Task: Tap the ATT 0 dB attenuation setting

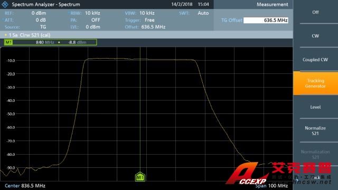Action: tap(25, 20)
